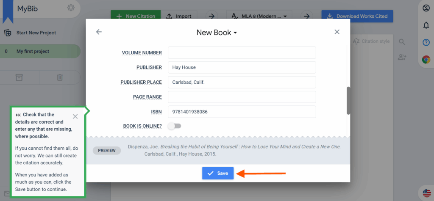Select My first project
434x201 pixels.
pyautogui.click(x=40, y=52)
